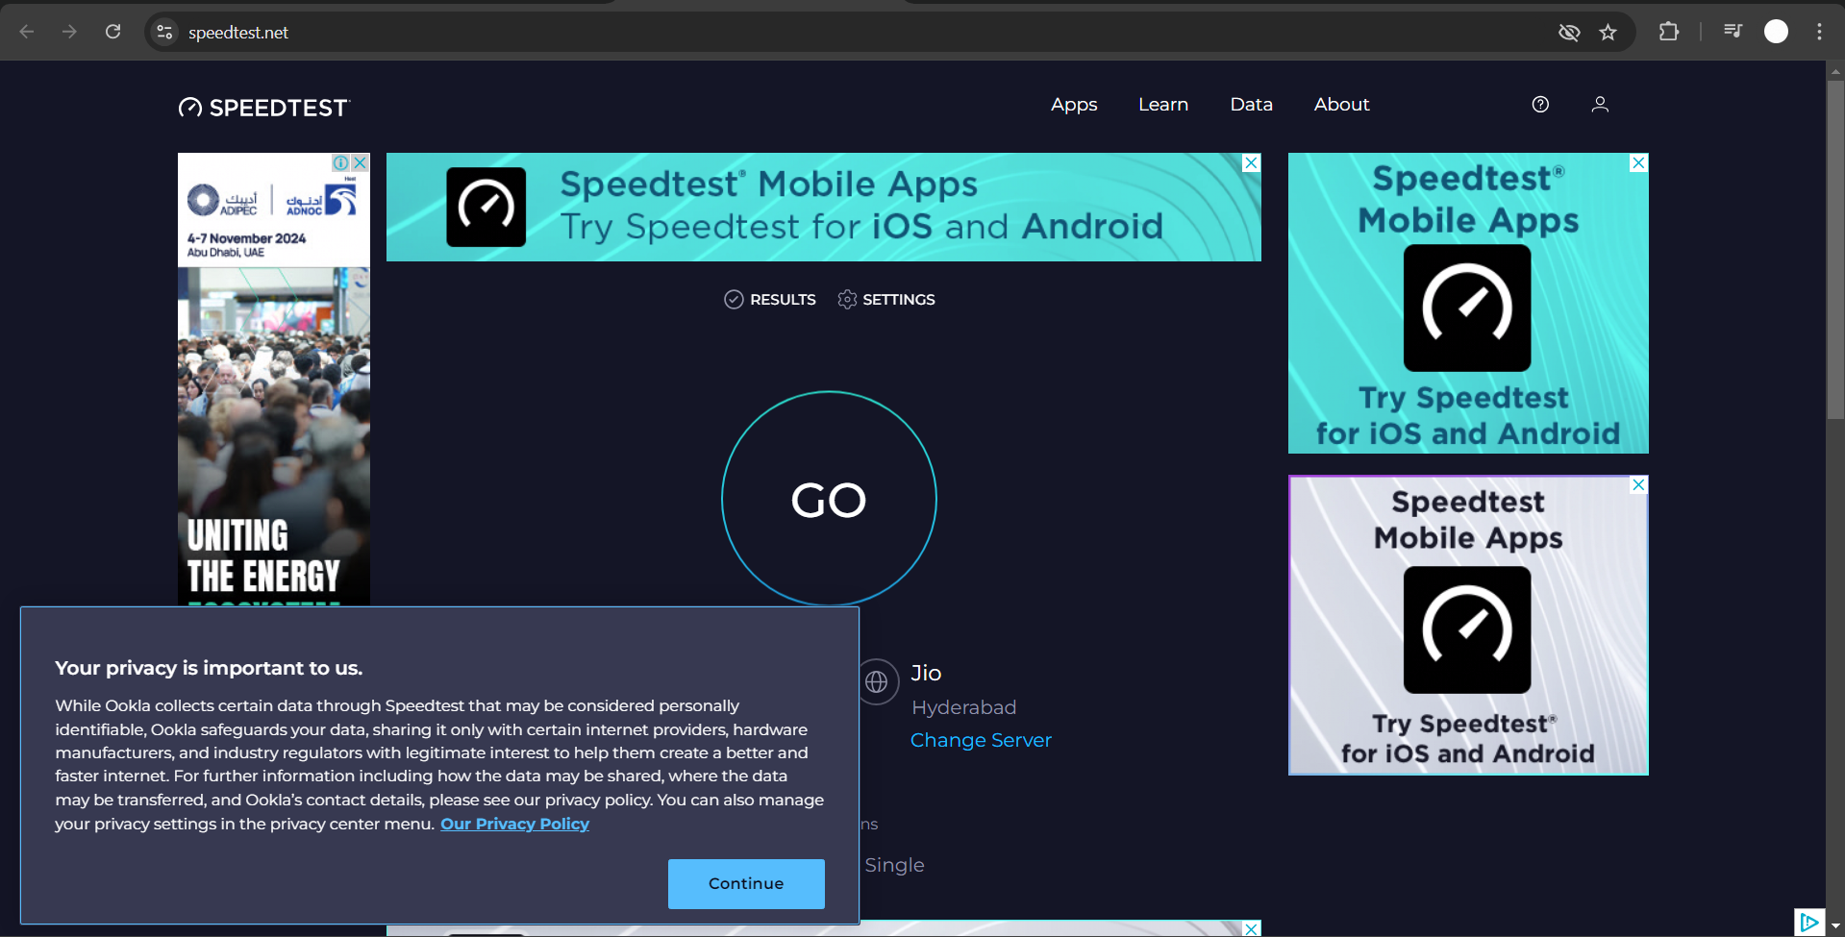Open the RESULTS tab
This screenshot has height=937, width=1845.
pyautogui.click(x=770, y=300)
